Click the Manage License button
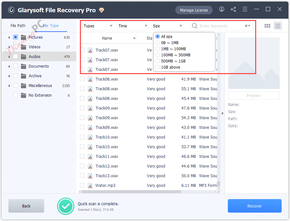The width and height of the screenshot is (290, 221). point(194,10)
